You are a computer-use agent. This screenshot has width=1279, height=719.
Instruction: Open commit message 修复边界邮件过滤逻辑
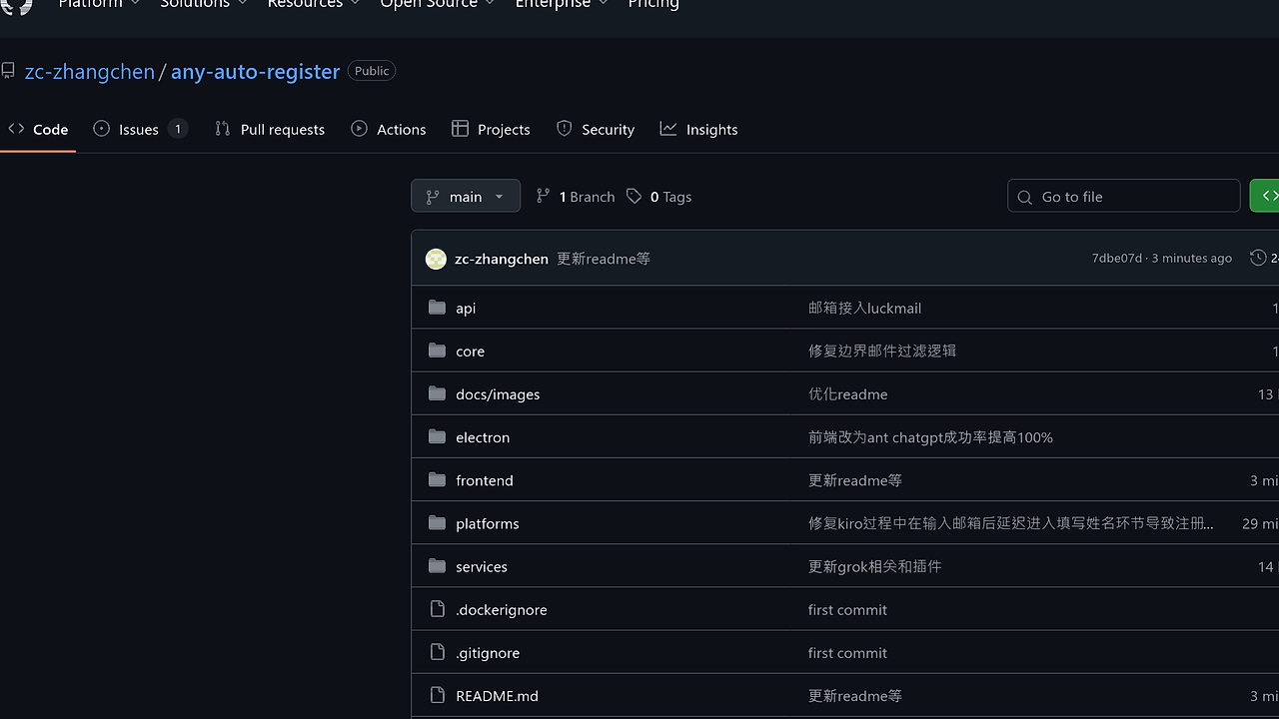(x=882, y=351)
